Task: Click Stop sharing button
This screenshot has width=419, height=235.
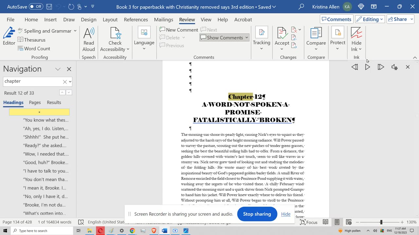Action: (x=257, y=214)
